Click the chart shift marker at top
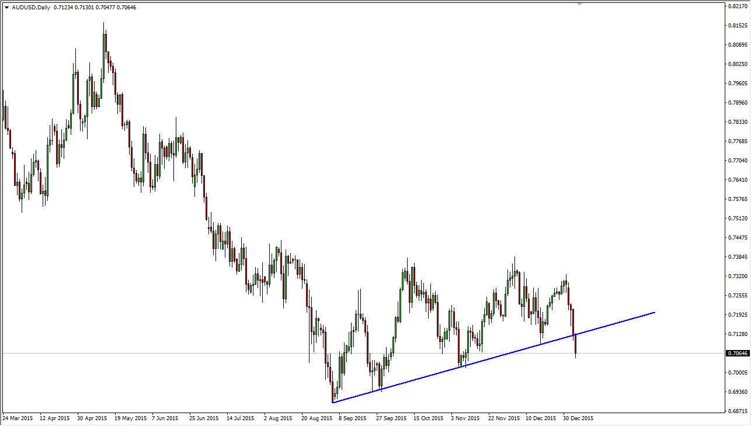 pyautogui.click(x=579, y=4)
